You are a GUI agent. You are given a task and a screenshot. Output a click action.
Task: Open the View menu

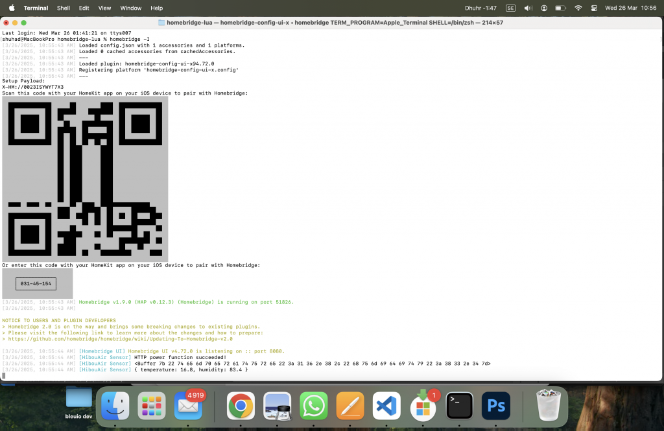104,8
